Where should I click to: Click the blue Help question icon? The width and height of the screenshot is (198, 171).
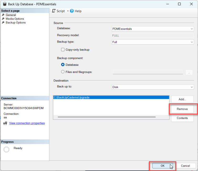(72, 11)
